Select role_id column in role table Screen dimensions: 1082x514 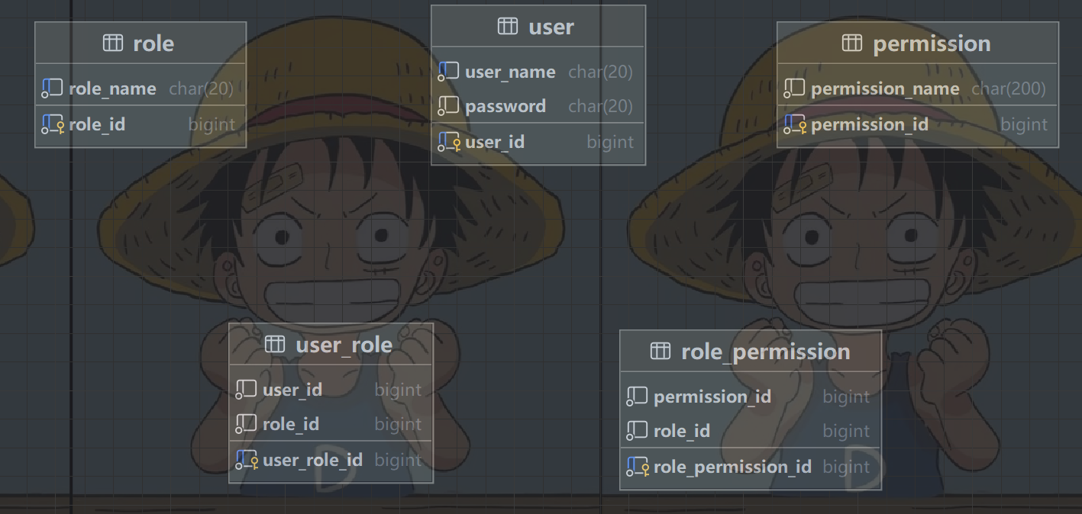point(97,124)
